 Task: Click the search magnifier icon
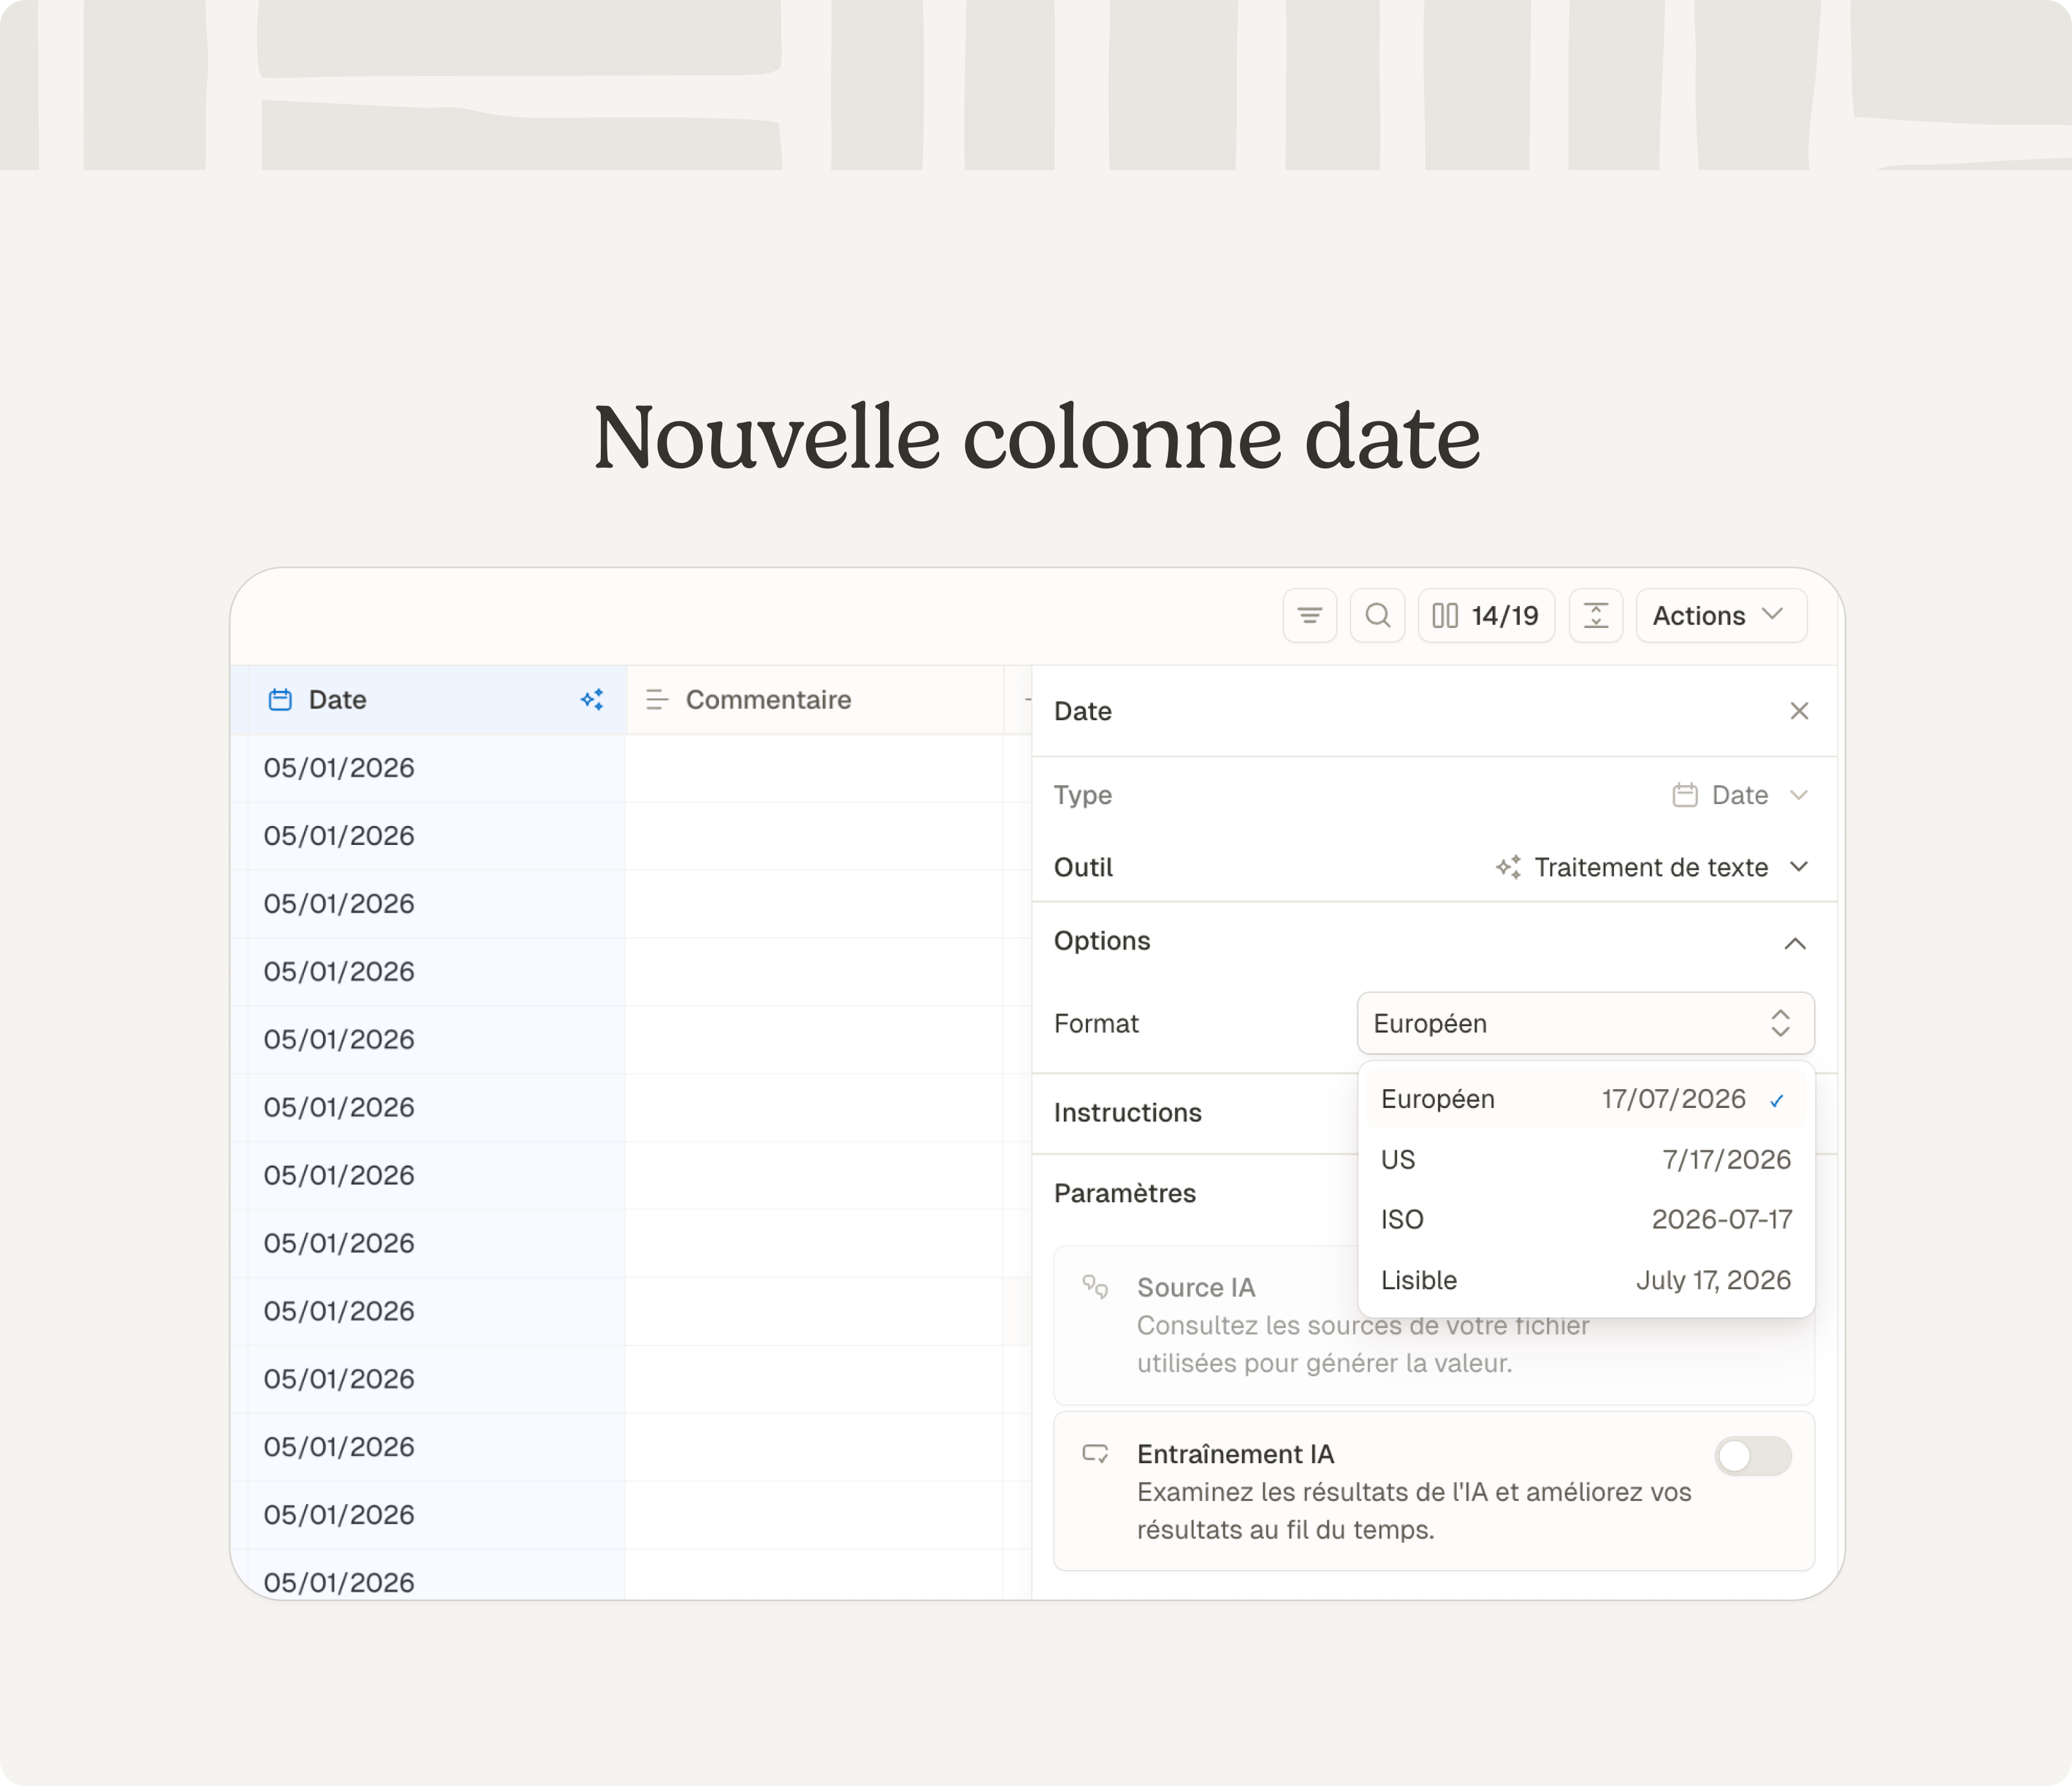(x=1377, y=616)
